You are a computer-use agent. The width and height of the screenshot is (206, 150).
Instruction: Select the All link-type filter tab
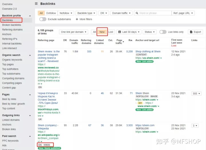[x=41, y=13]
